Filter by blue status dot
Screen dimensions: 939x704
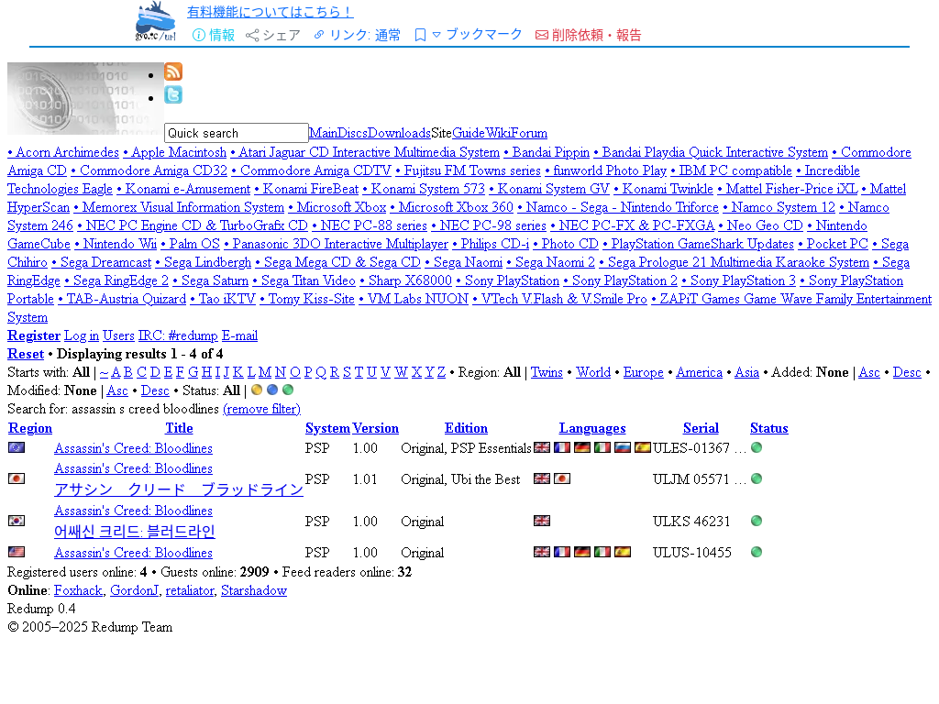coord(271,390)
